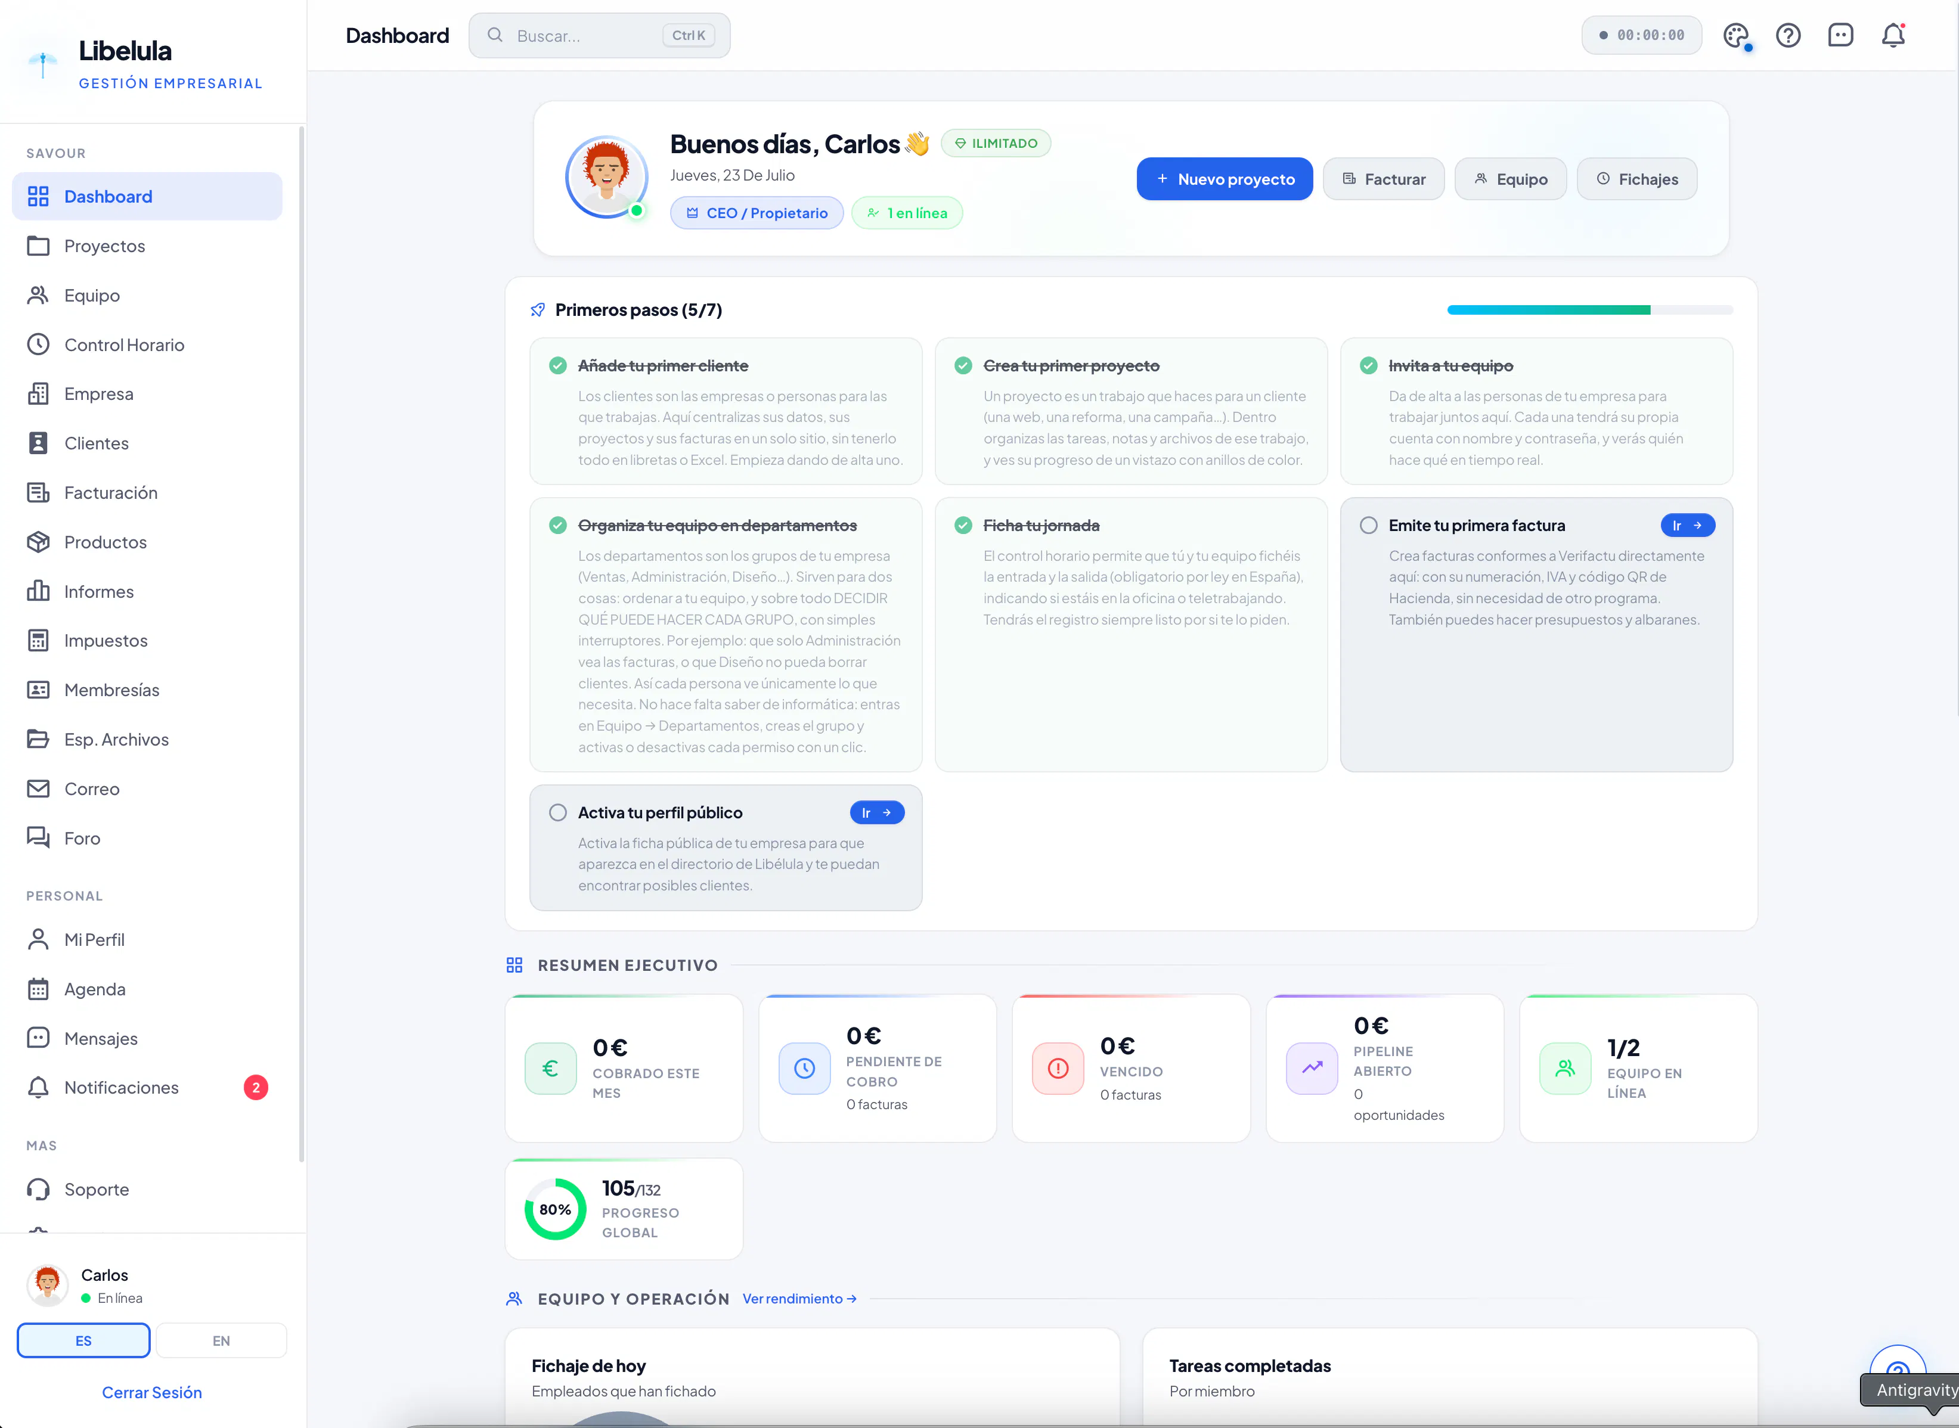Toggle the Crea tu primer proyecto checkmark

coord(963,366)
